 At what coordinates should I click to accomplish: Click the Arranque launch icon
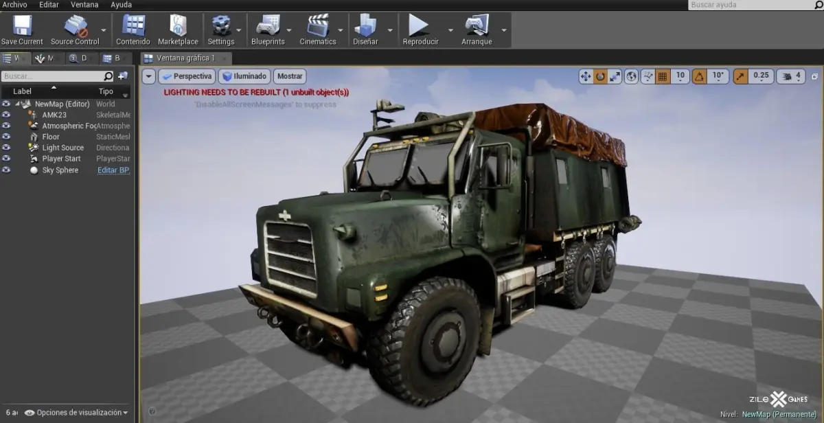pos(477,25)
